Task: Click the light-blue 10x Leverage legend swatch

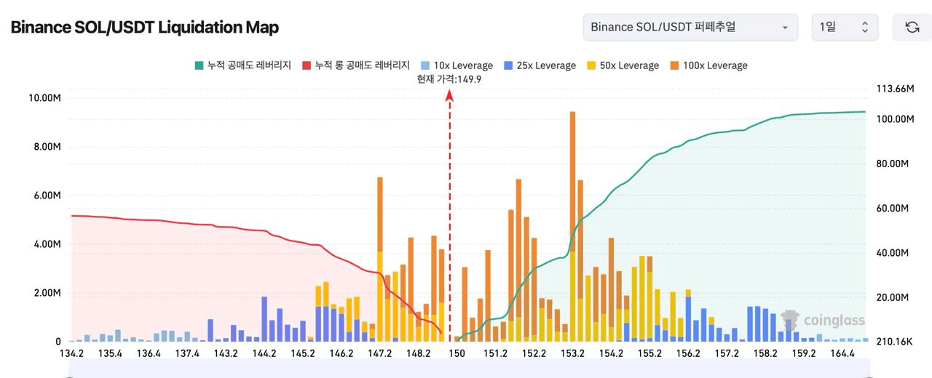Action: [x=426, y=65]
